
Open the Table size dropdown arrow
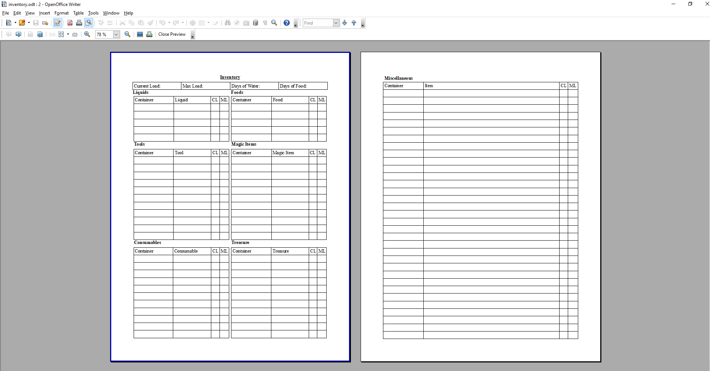point(208,23)
